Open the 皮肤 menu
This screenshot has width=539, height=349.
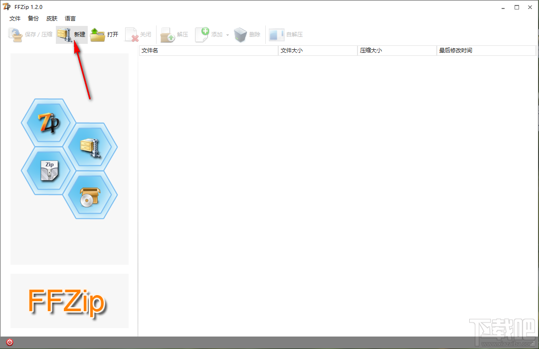52,18
